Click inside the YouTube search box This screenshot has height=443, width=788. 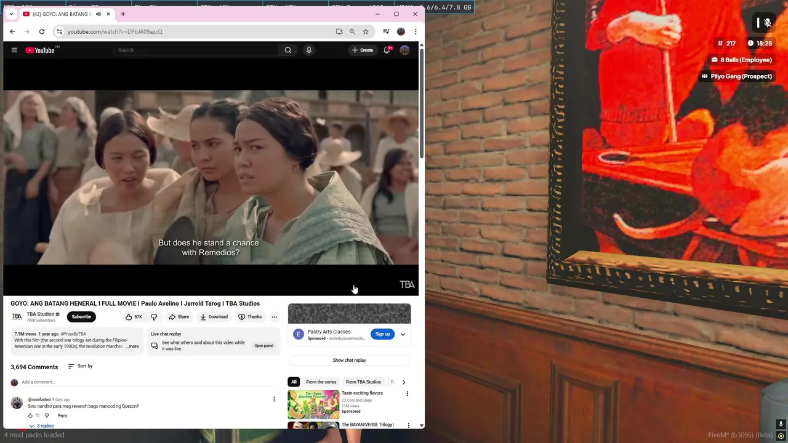197,50
